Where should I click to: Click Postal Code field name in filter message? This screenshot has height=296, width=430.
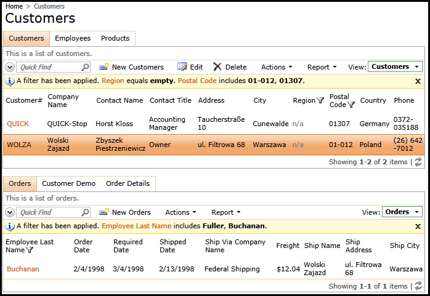pyautogui.click(x=197, y=81)
